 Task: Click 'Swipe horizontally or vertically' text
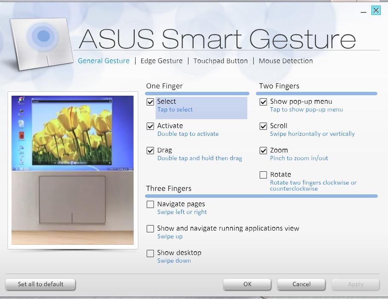[312, 134]
